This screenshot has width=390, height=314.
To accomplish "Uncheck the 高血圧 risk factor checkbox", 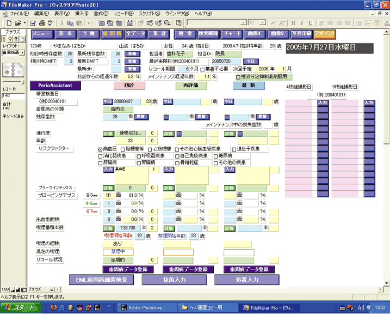I will 100,148.
